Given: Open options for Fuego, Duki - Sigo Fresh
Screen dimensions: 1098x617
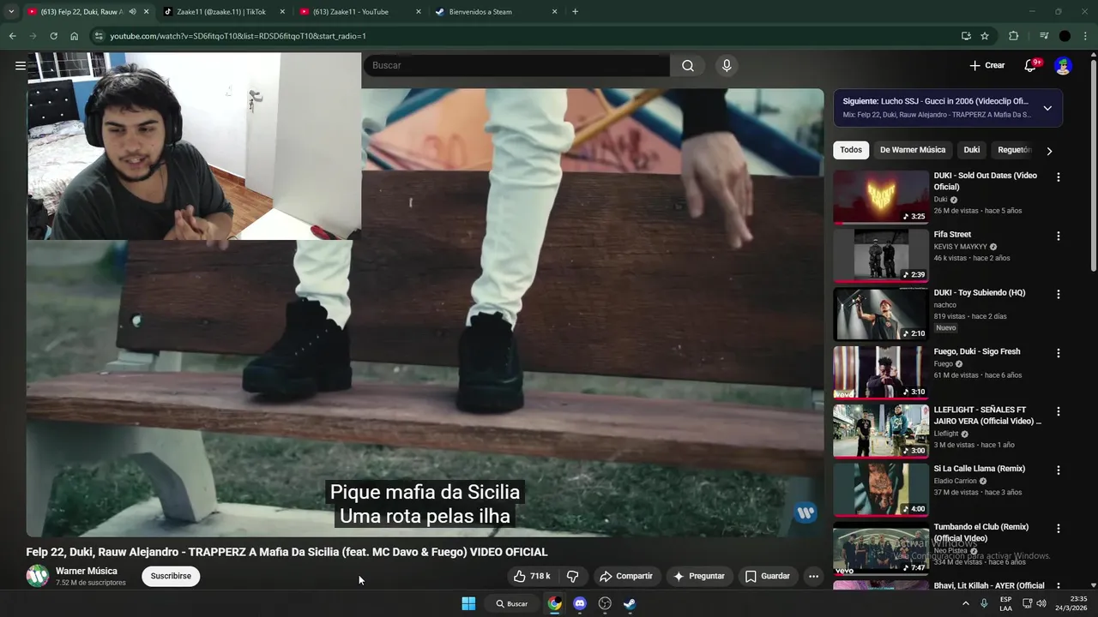Looking at the screenshot, I should pyautogui.click(x=1058, y=353).
